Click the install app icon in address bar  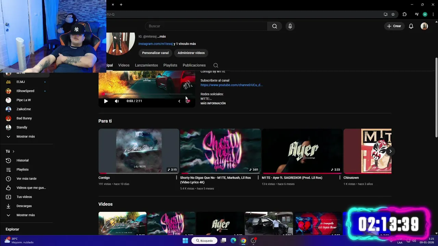386,14
